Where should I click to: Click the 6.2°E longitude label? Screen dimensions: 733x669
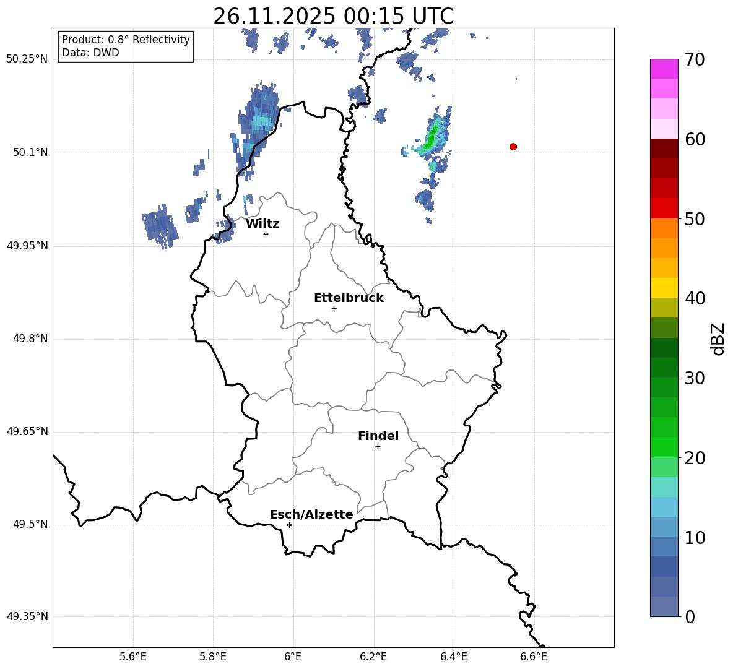pyautogui.click(x=373, y=657)
